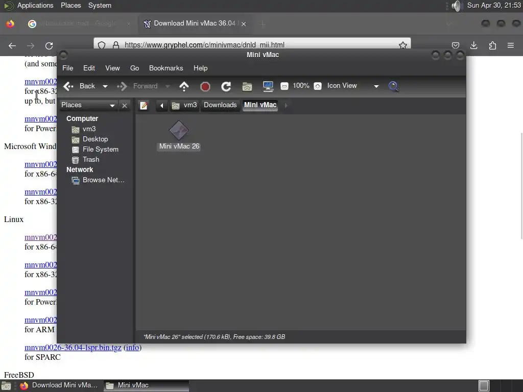This screenshot has height=392, width=523.
Task: Zoom in with the plus icon
Action: click(x=318, y=86)
